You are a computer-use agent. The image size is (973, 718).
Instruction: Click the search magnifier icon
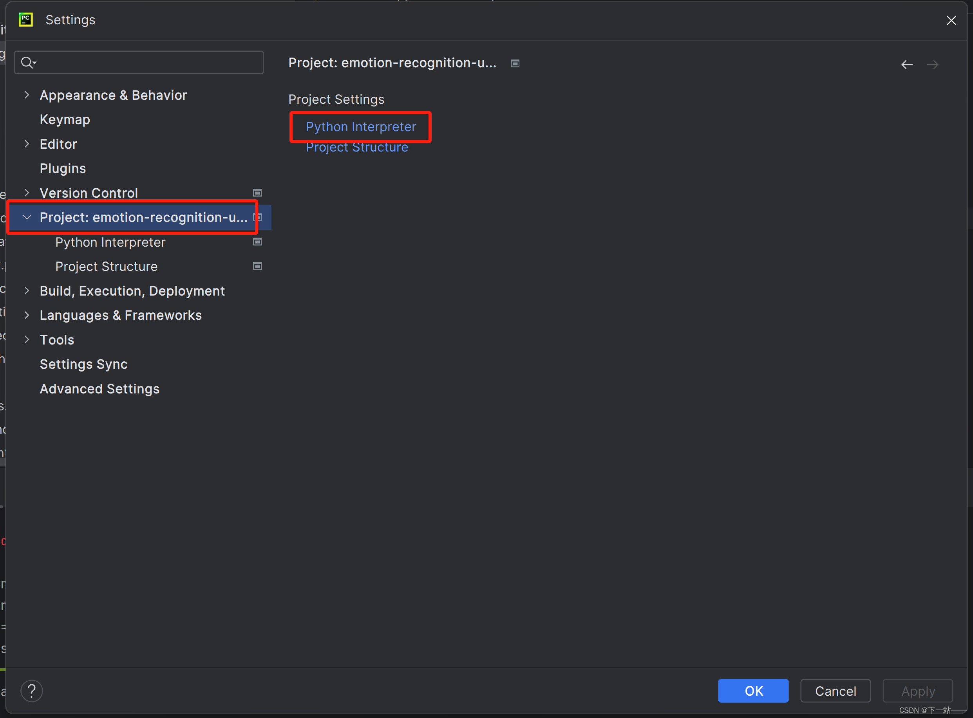click(x=28, y=63)
